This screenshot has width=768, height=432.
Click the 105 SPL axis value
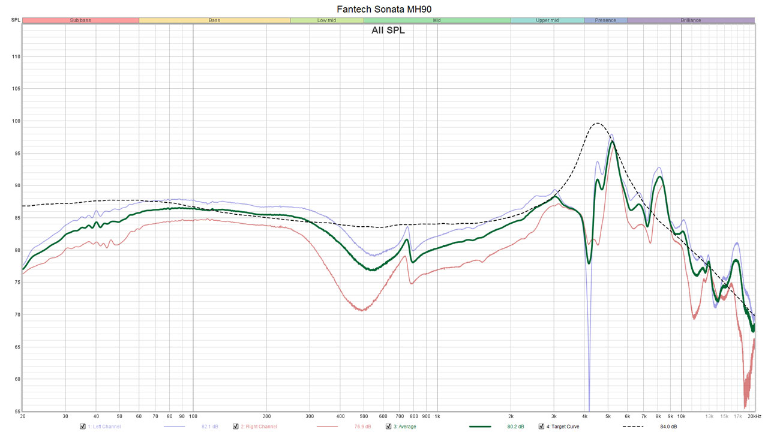(16, 89)
